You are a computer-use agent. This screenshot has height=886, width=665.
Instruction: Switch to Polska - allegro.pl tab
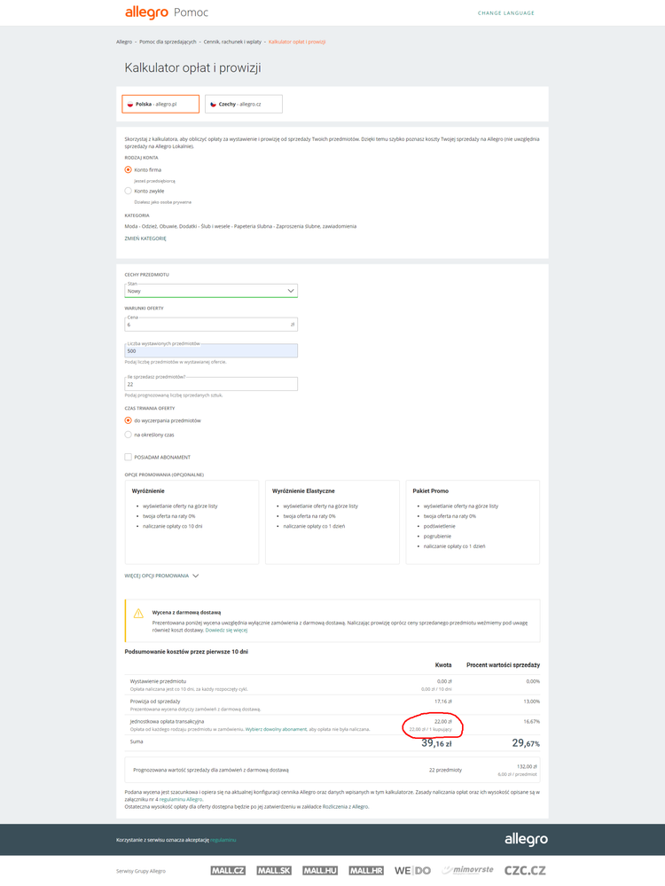(x=160, y=104)
